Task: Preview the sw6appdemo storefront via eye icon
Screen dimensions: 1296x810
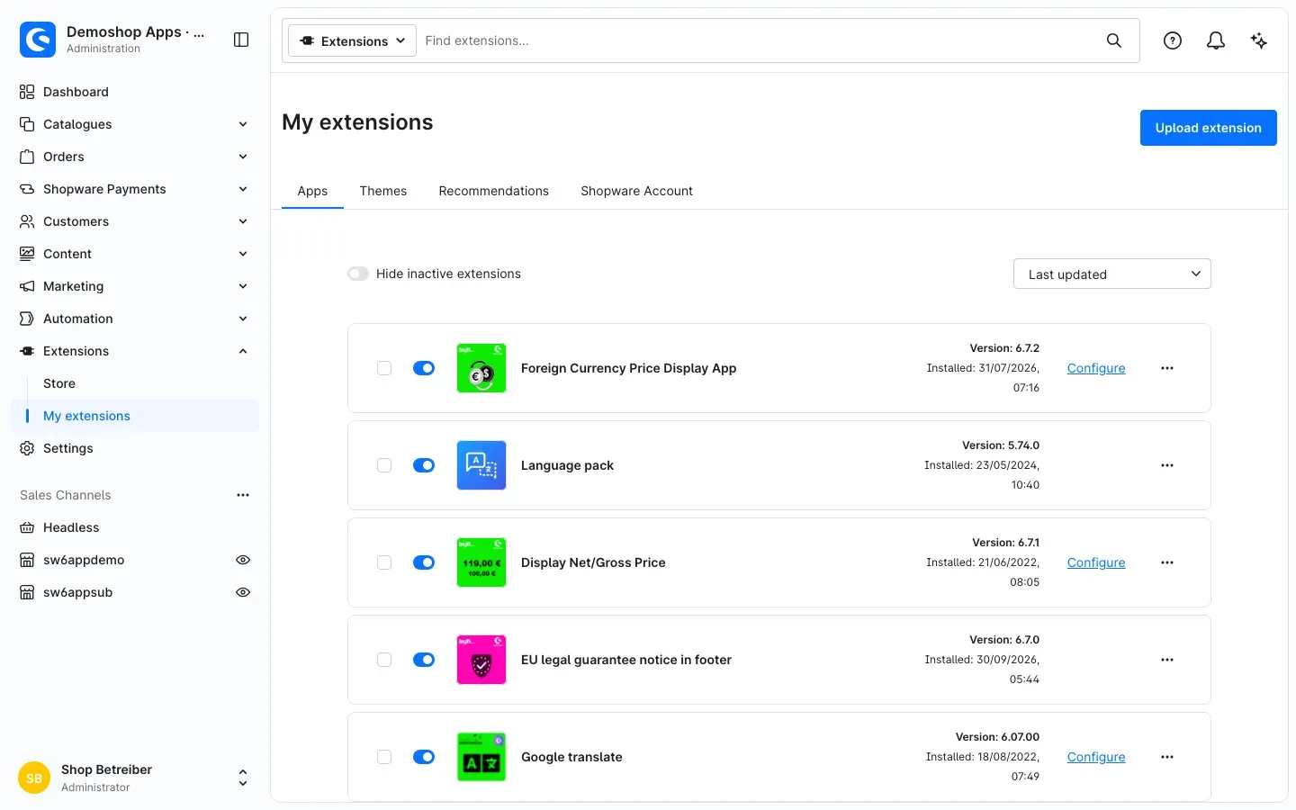Action: pos(243,560)
